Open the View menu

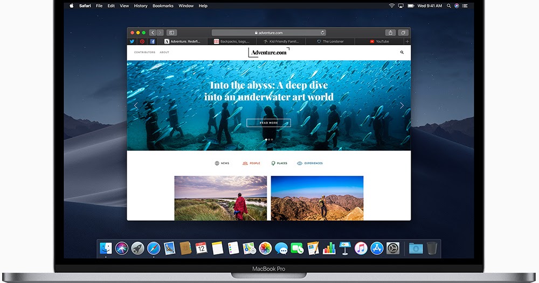[124, 5]
